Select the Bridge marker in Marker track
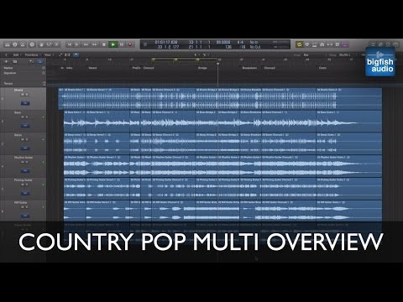The width and height of the screenshot is (403, 302). tap(202, 68)
